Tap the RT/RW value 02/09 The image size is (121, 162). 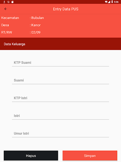pos(36,32)
